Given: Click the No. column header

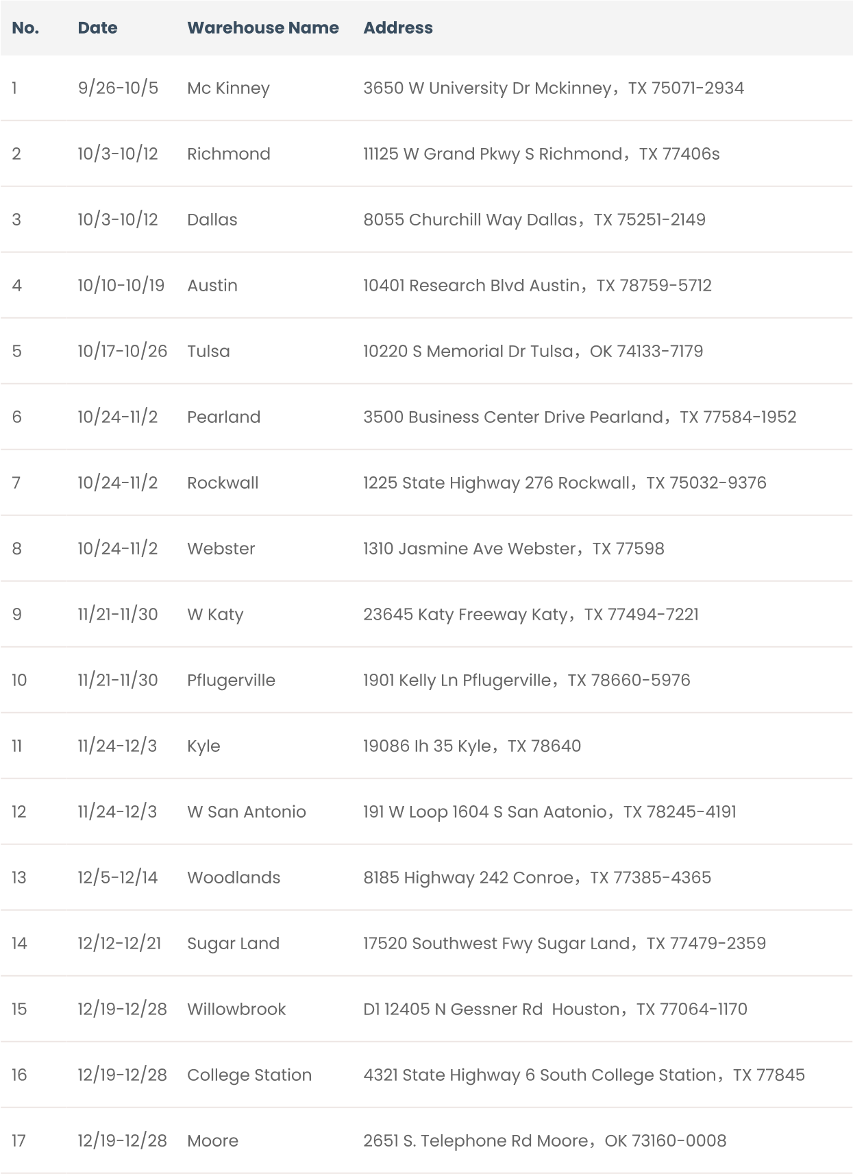Looking at the screenshot, I should tap(25, 28).
